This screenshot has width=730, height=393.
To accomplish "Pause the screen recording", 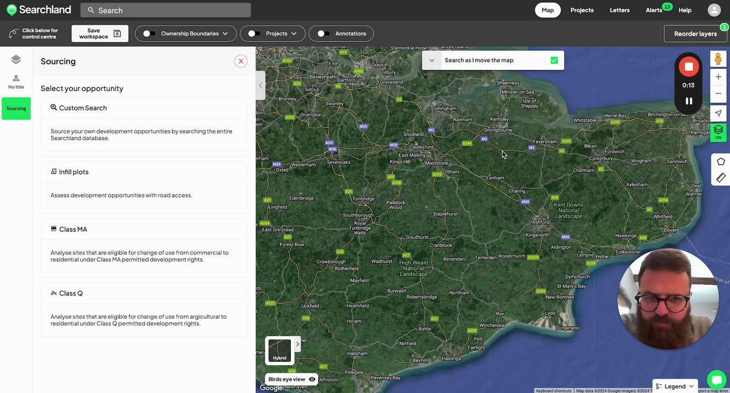I will coord(688,101).
